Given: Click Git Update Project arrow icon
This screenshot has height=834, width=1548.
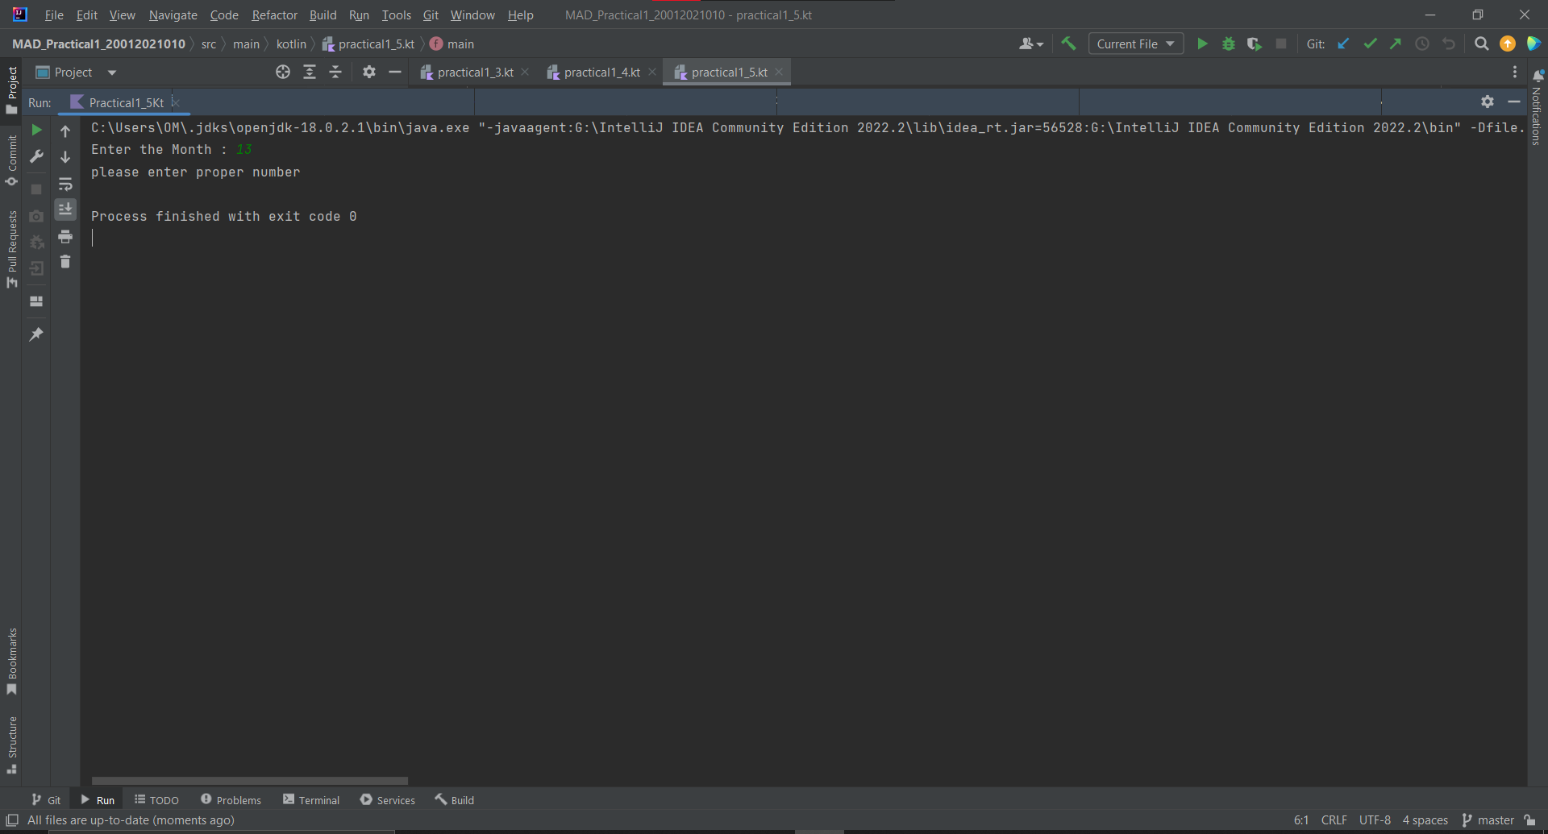Looking at the screenshot, I should [1343, 44].
